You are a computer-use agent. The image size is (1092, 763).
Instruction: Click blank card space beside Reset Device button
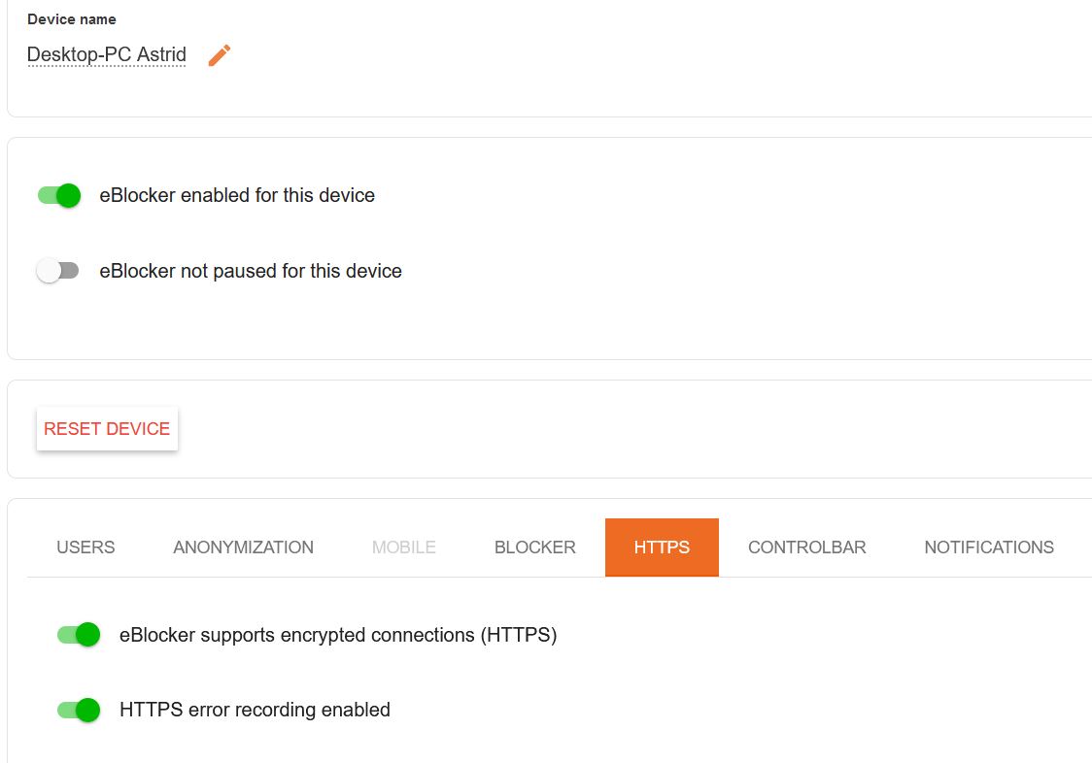pos(627,429)
